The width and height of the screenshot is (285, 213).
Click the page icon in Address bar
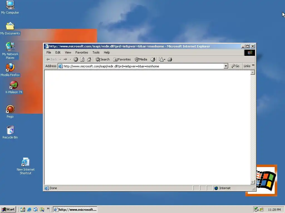click(60, 66)
